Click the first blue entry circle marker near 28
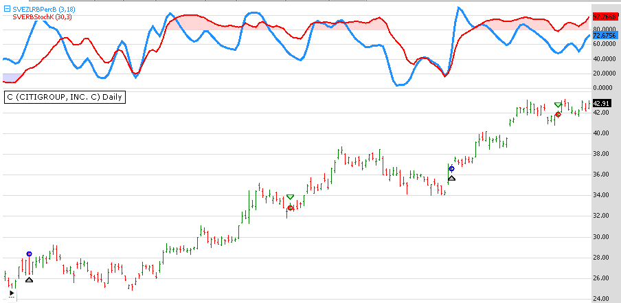Screen dimensions: 621x303 coord(29,254)
